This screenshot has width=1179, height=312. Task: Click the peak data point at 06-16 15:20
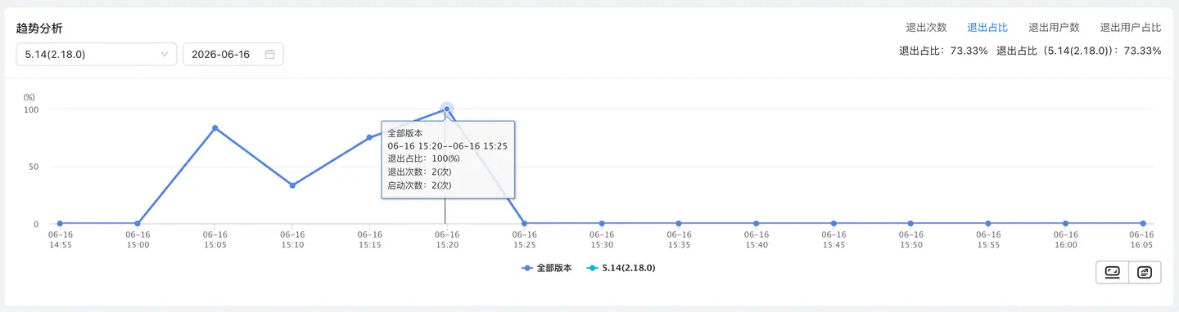coord(446,109)
